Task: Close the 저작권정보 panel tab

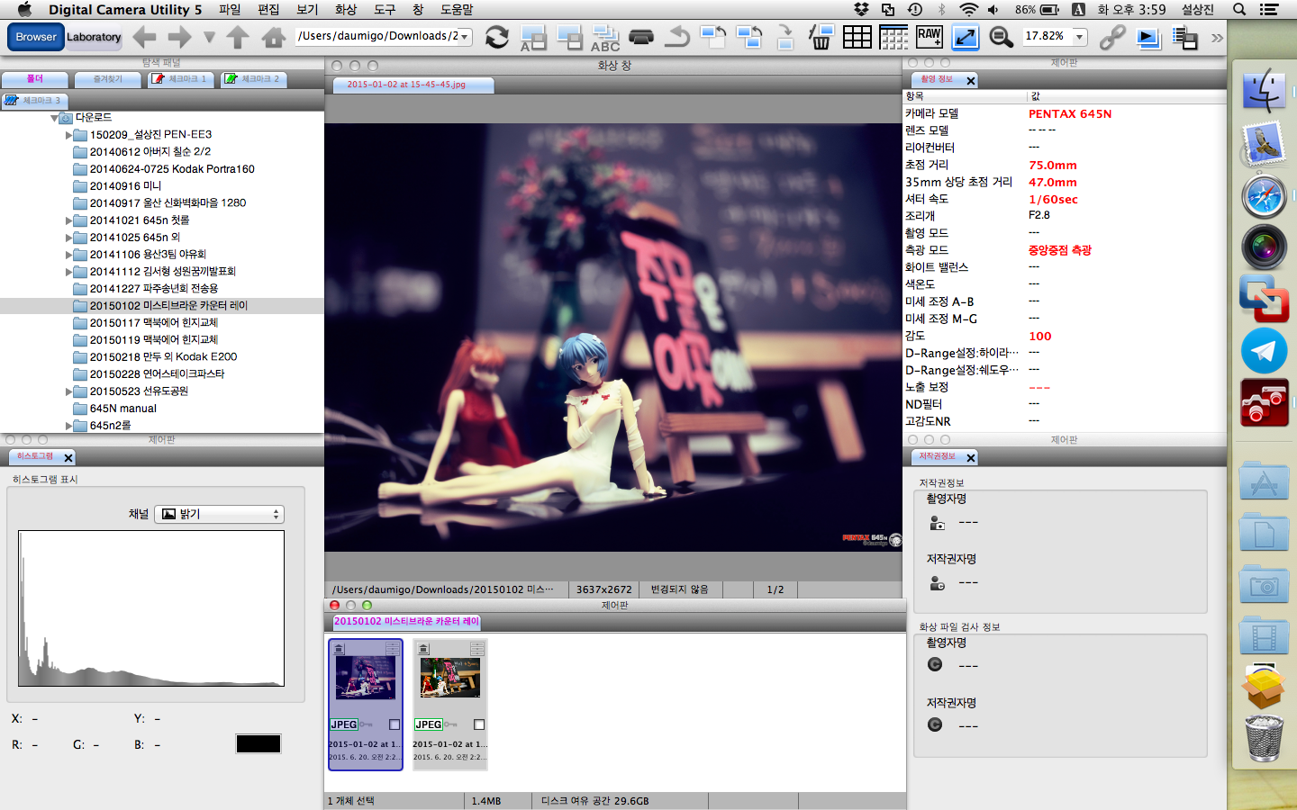Action: [x=971, y=458]
